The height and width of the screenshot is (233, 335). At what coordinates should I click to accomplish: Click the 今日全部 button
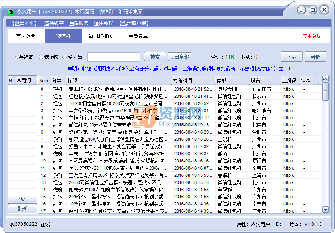tap(179, 57)
